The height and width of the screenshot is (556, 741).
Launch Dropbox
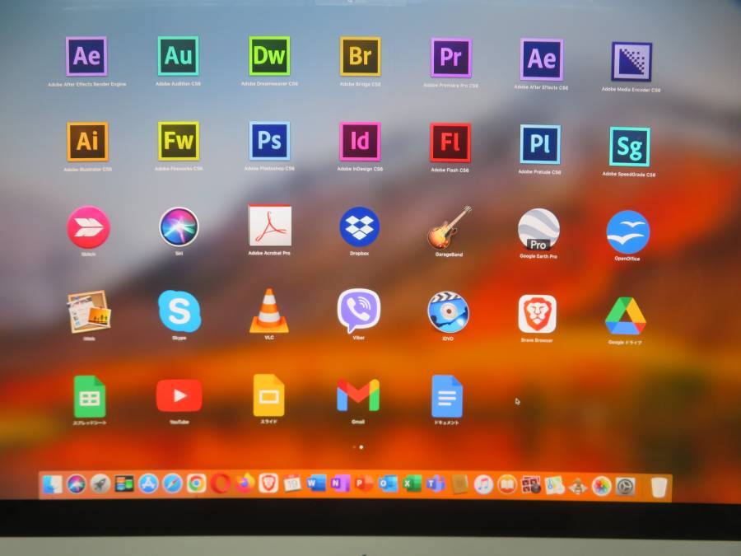click(x=360, y=227)
